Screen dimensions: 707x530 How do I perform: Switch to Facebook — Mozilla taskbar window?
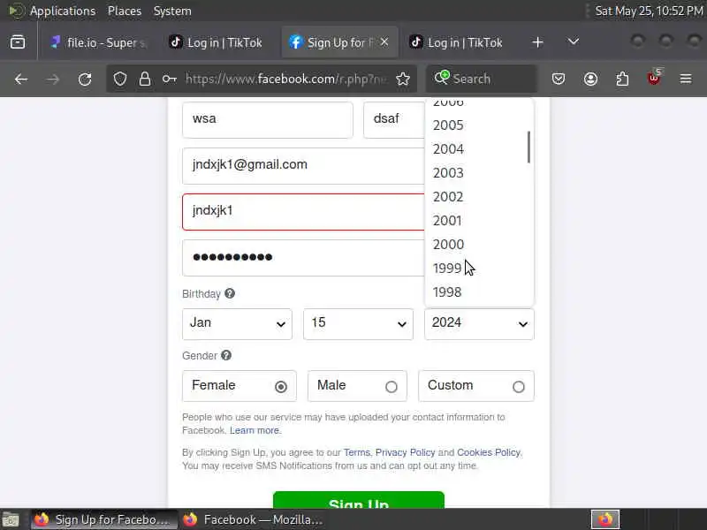pyautogui.click(x=254, y=519)
